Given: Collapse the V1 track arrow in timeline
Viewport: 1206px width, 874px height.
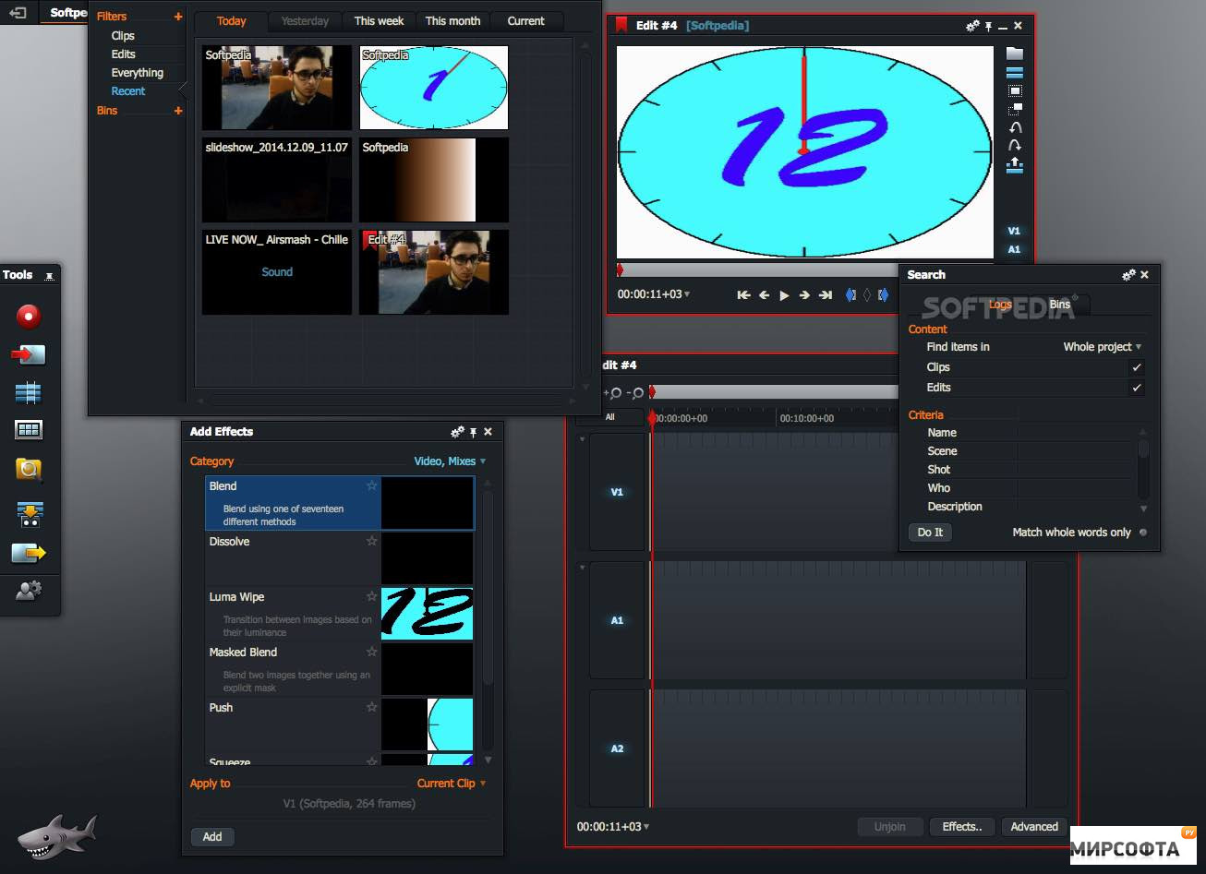Looking at the screenshot, I should [582, 439].
